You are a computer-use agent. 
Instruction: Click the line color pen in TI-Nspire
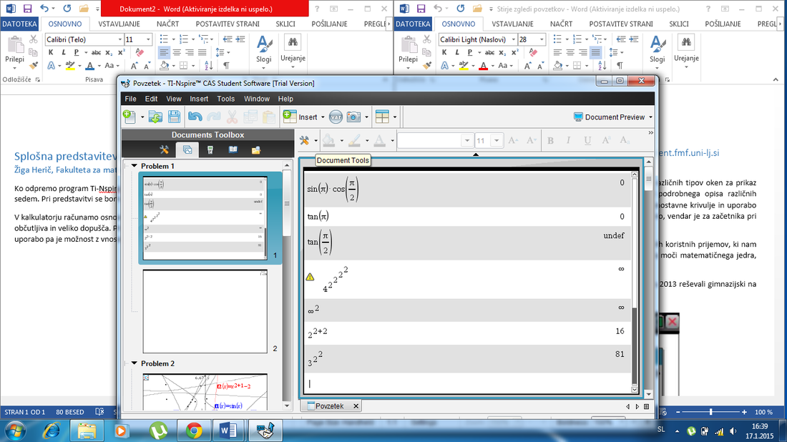pyautogui.click(x=354, y=140)
